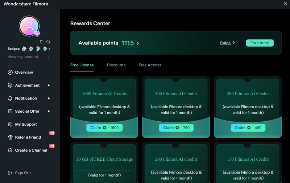This screenshot has height=183, width=290.
Task: Click the 1000 Filmora AI Credits title
Action: click(x=104, y=93)
